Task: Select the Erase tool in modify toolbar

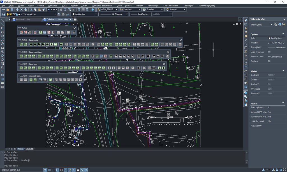Action: click(x=246, y=20)
